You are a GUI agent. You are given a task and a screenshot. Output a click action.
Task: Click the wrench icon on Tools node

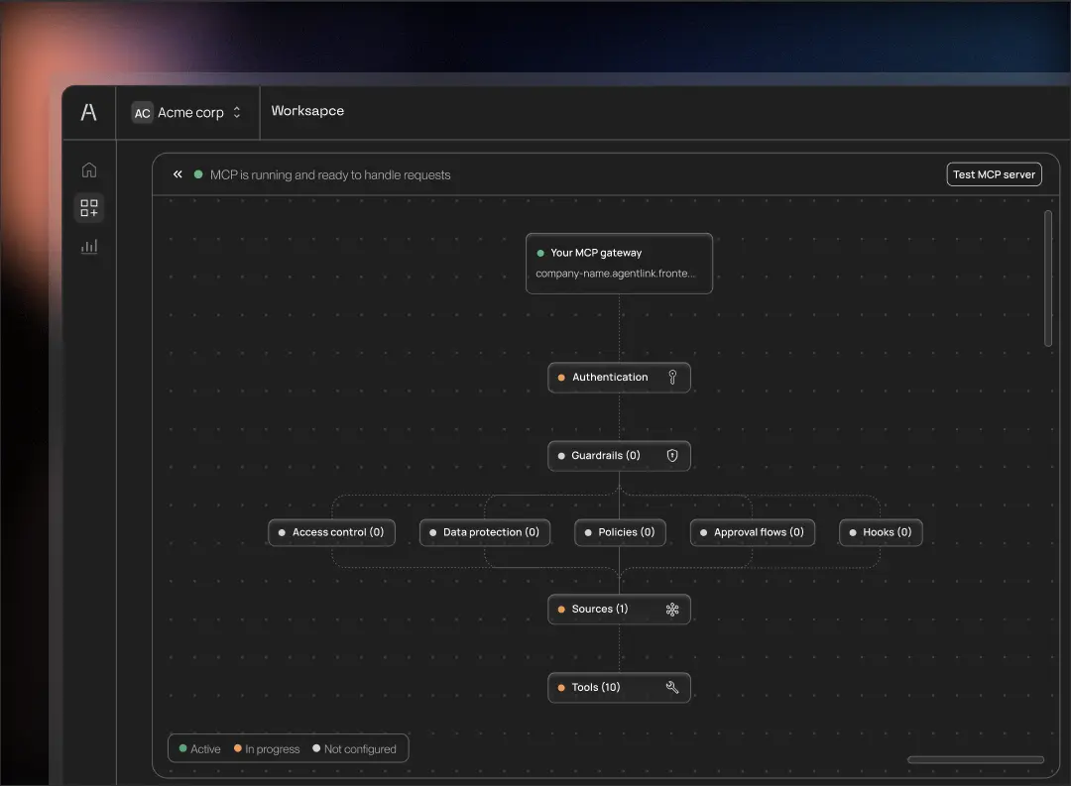pyautogui.click(x=672, y=688)
